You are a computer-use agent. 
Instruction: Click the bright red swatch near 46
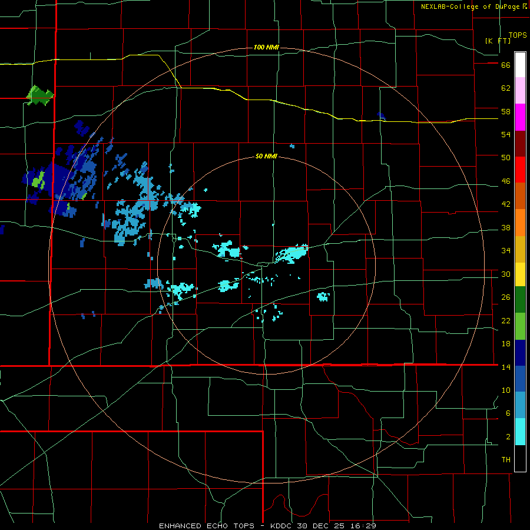[x=520, y=170]
